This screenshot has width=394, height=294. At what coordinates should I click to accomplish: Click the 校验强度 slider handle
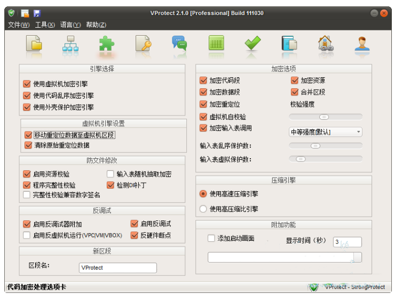324,117
